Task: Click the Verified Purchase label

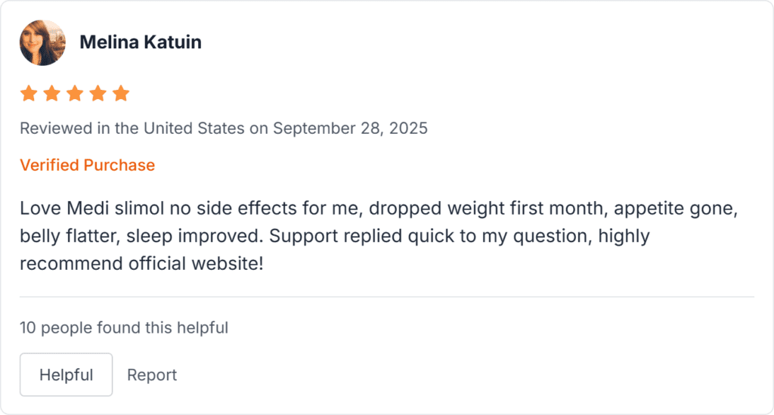Action: tap(87, 165)
